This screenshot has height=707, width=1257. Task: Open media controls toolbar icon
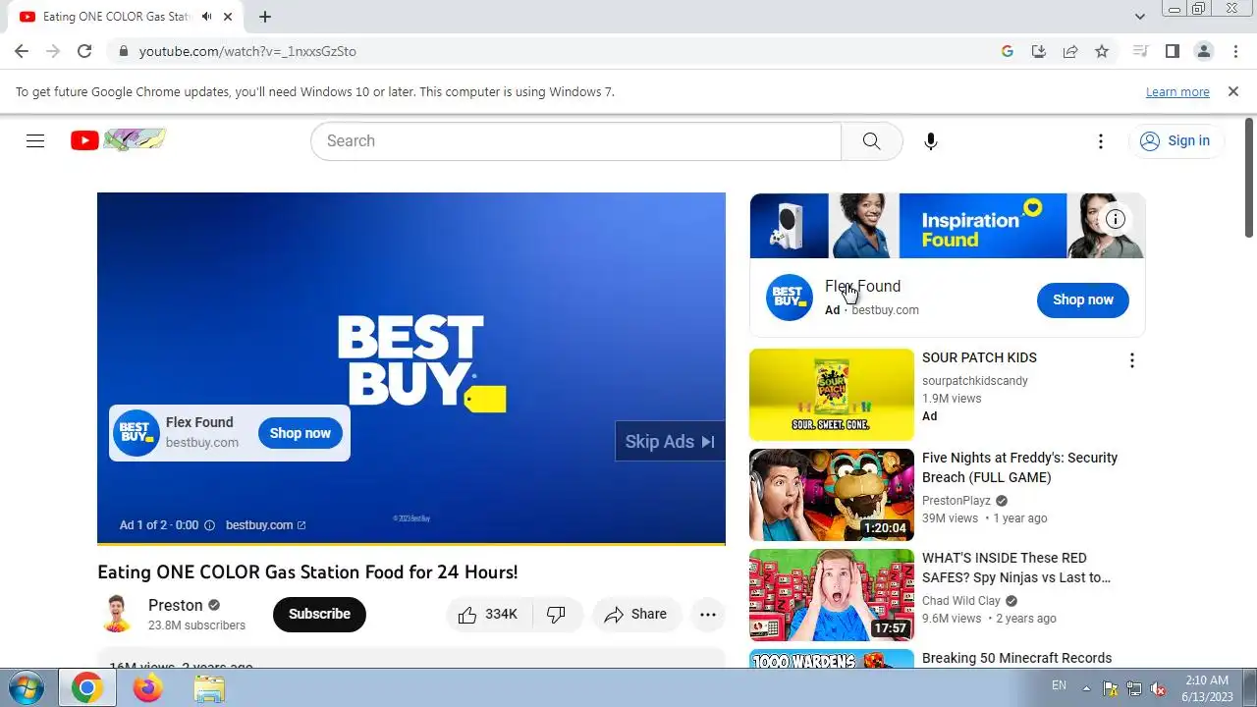click(x=1140, y=51)
